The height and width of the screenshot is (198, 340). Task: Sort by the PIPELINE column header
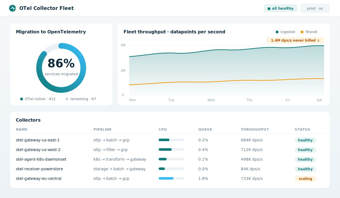[103, 130]
